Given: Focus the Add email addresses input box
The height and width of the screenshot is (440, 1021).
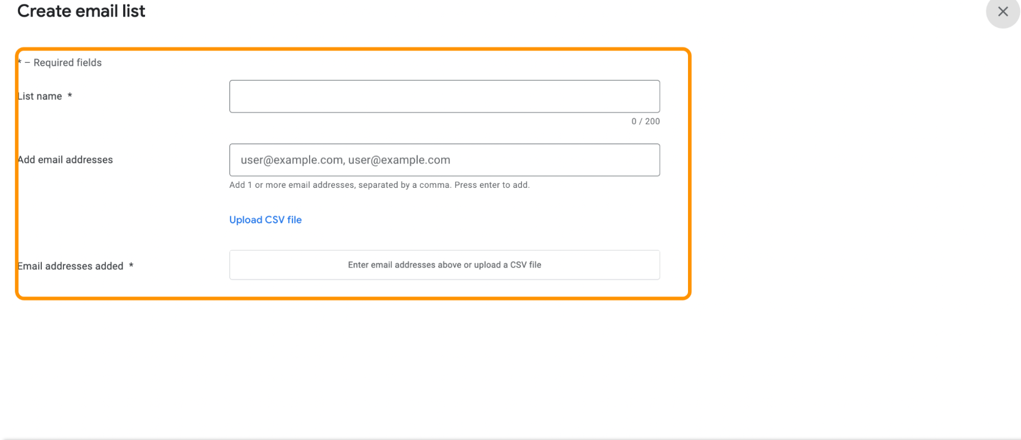Looking at the screenshot, I should tap(444, 160).
